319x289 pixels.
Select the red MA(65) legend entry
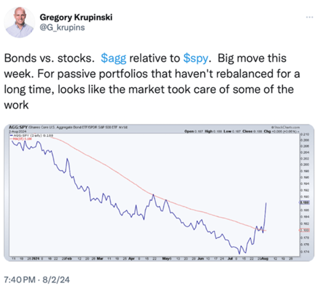(21, 139)
